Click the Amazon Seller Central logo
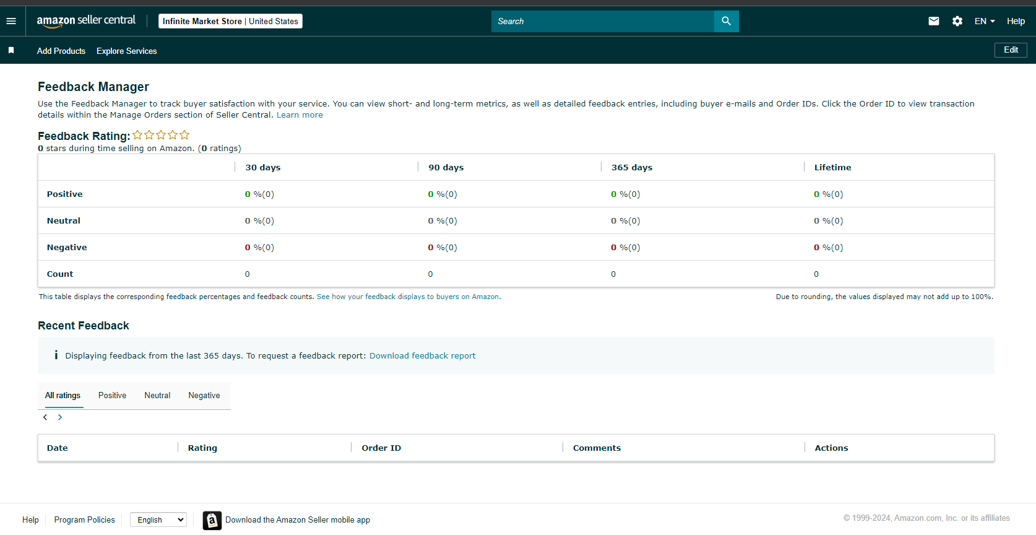1036x535 pixels. (86, 21)
